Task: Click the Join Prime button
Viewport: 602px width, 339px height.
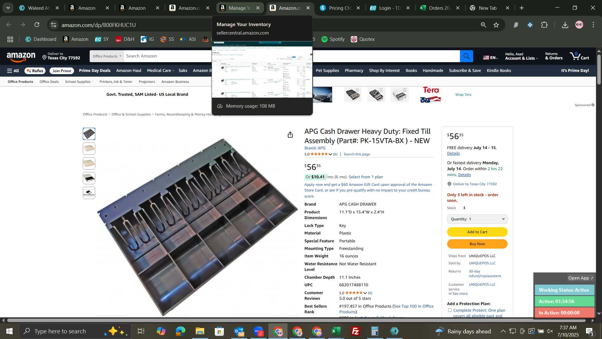Action: coord(61,71)
